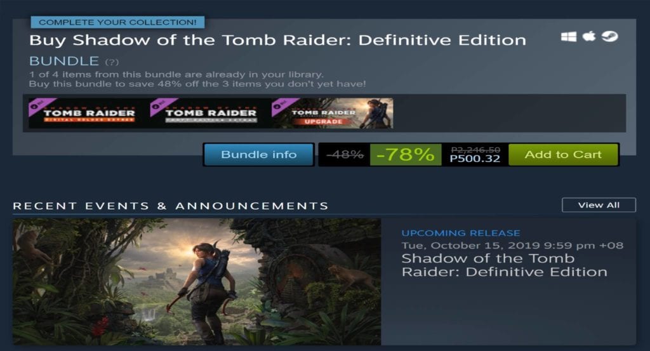Click the Complete Your Collection banner label

tap(117, 22)
